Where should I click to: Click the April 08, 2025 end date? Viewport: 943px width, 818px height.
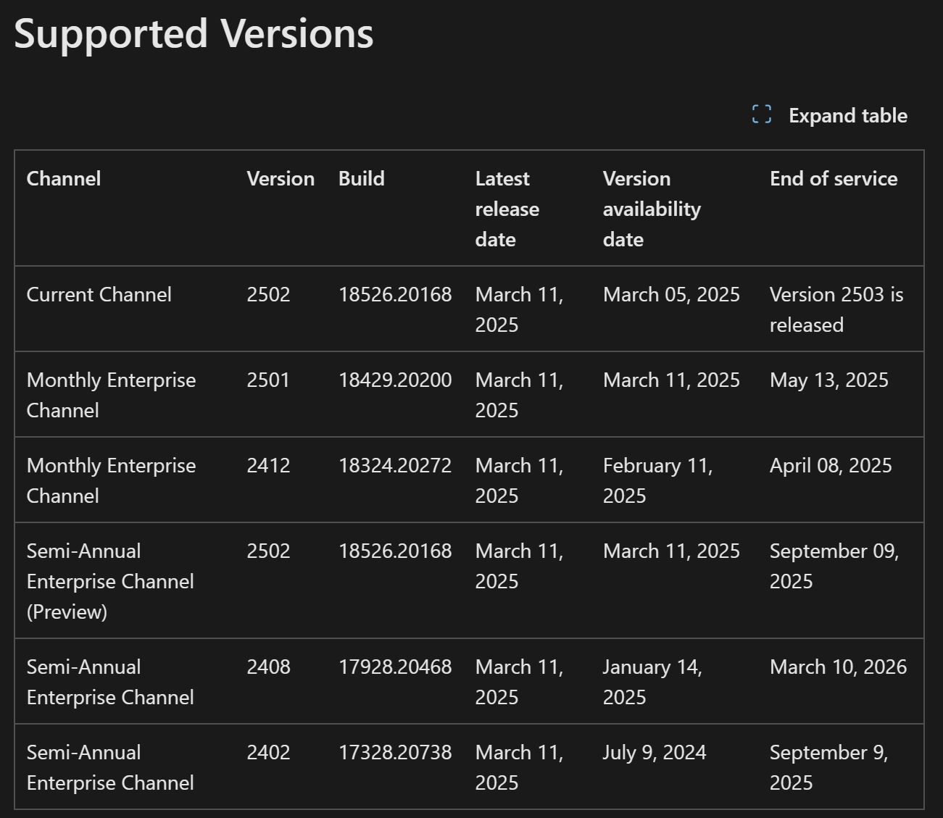point(830,466)
